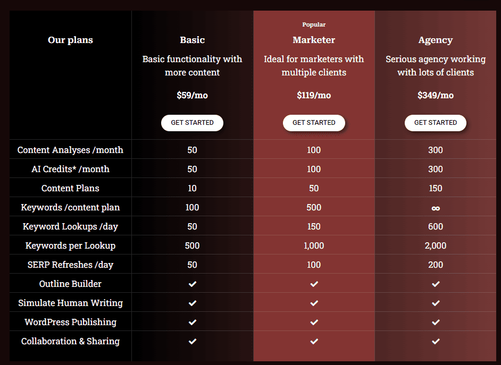Click the WordPress Publishing checkmark under Agency
Viewport: 501px width, 365px height.
point(436,322)
